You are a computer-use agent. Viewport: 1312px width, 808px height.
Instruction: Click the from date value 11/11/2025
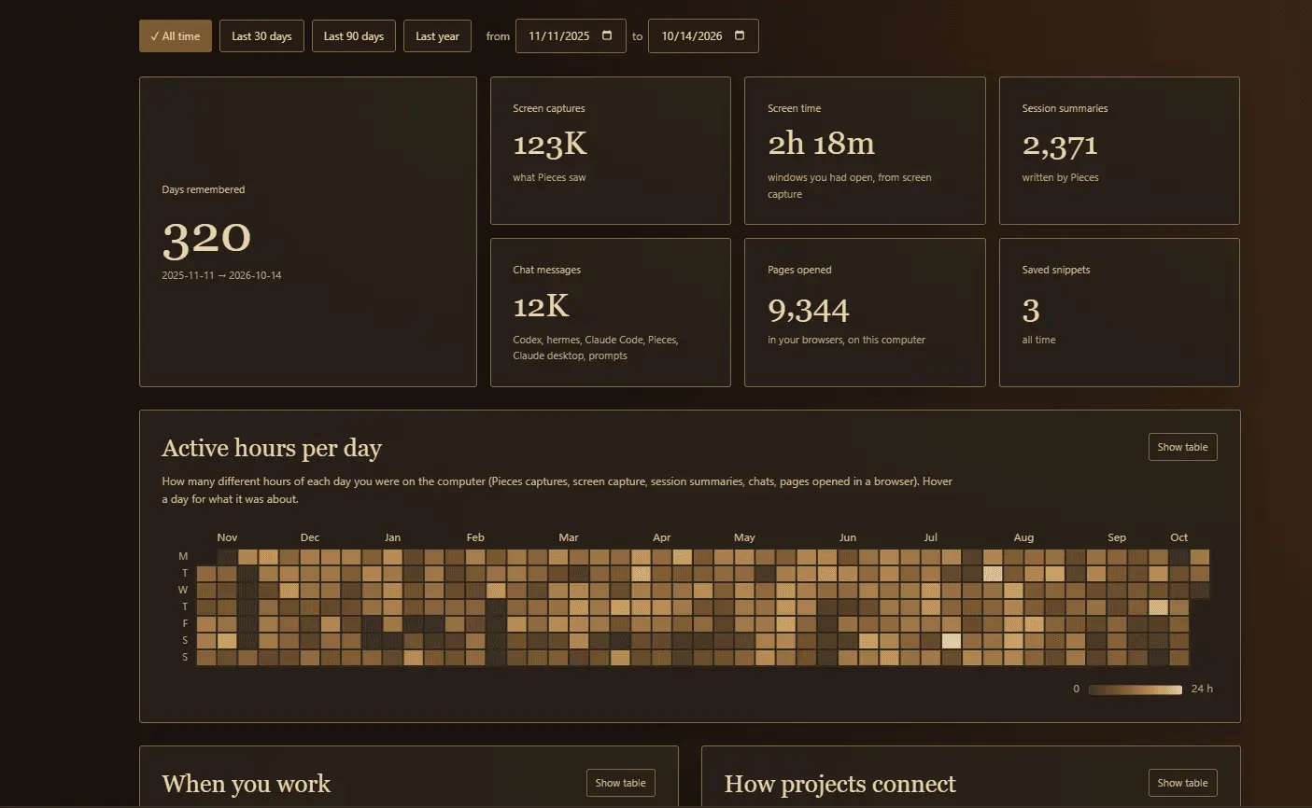[558, 36]
